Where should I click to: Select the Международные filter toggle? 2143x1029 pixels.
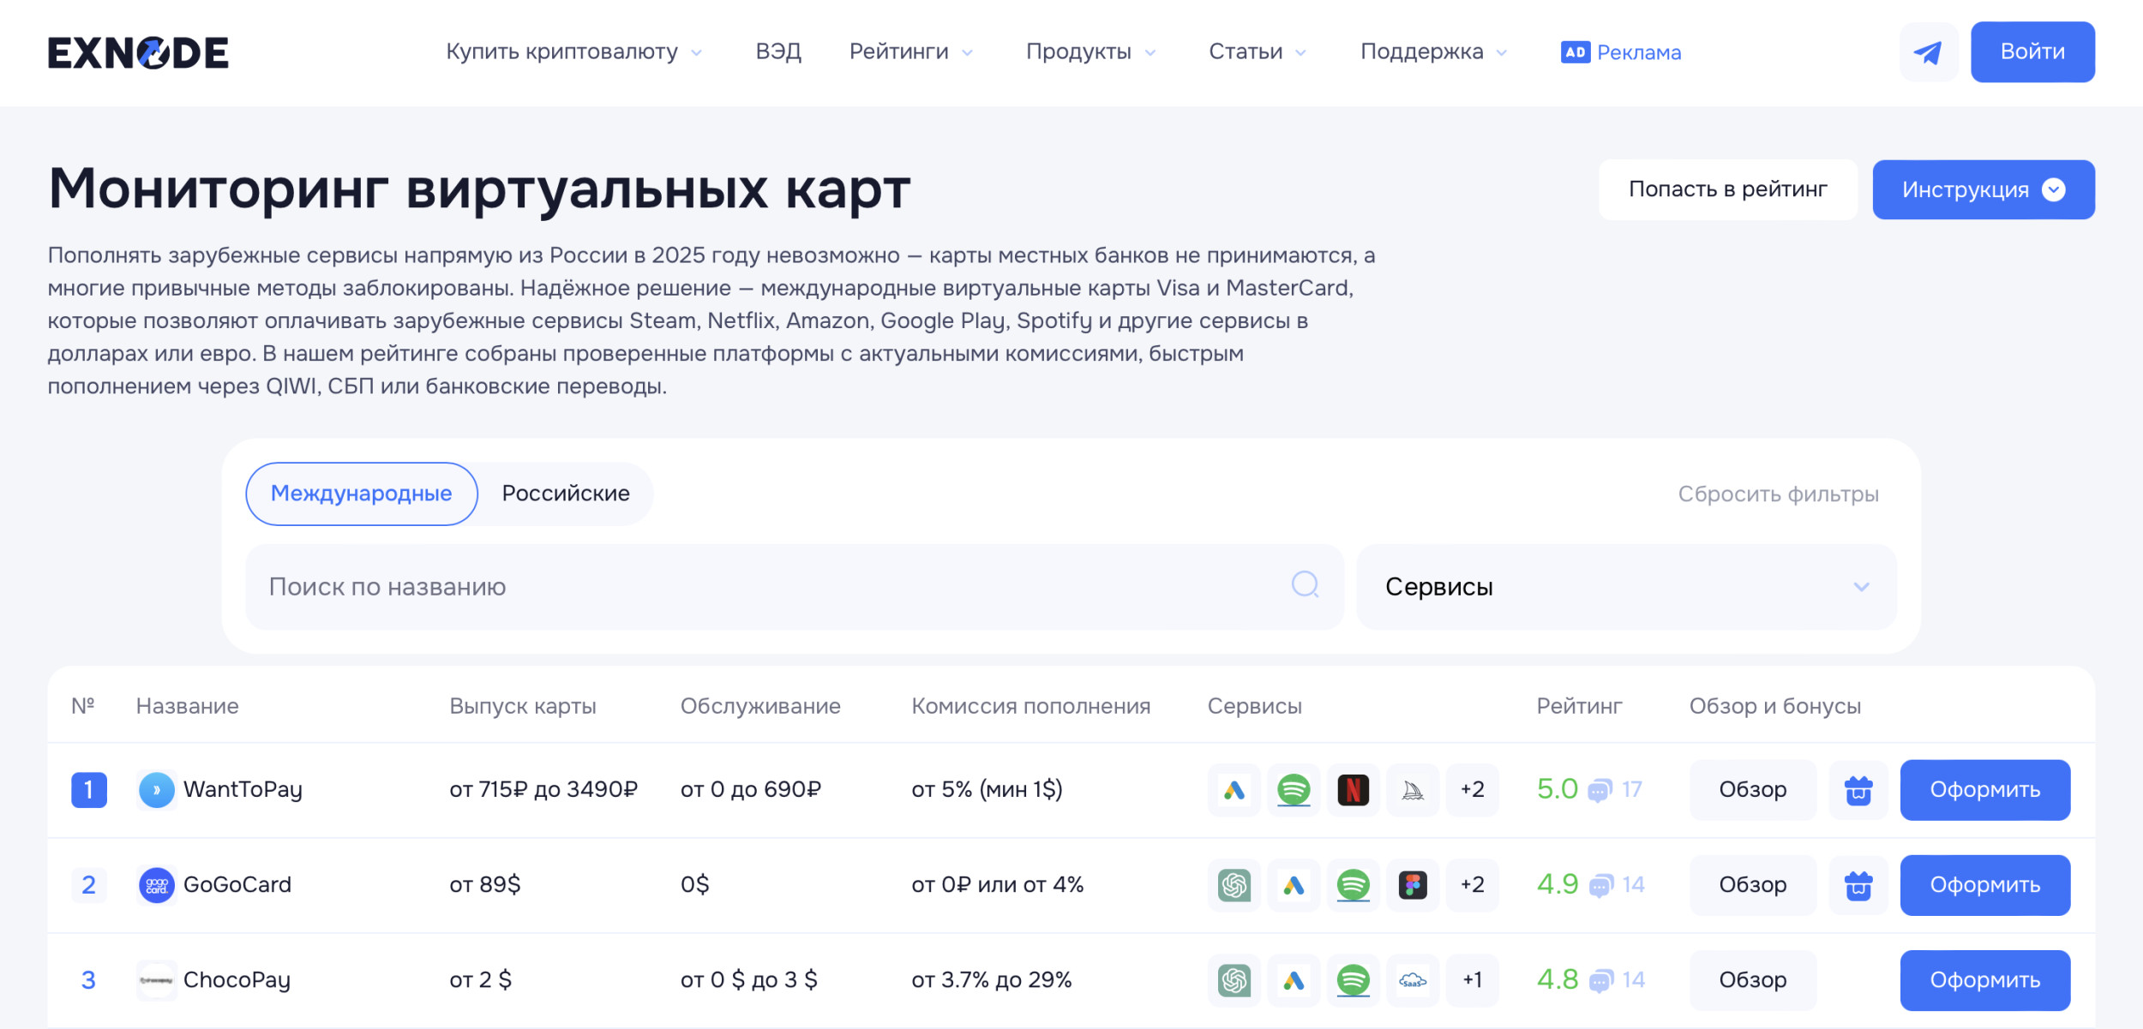[x=361, y=494]
